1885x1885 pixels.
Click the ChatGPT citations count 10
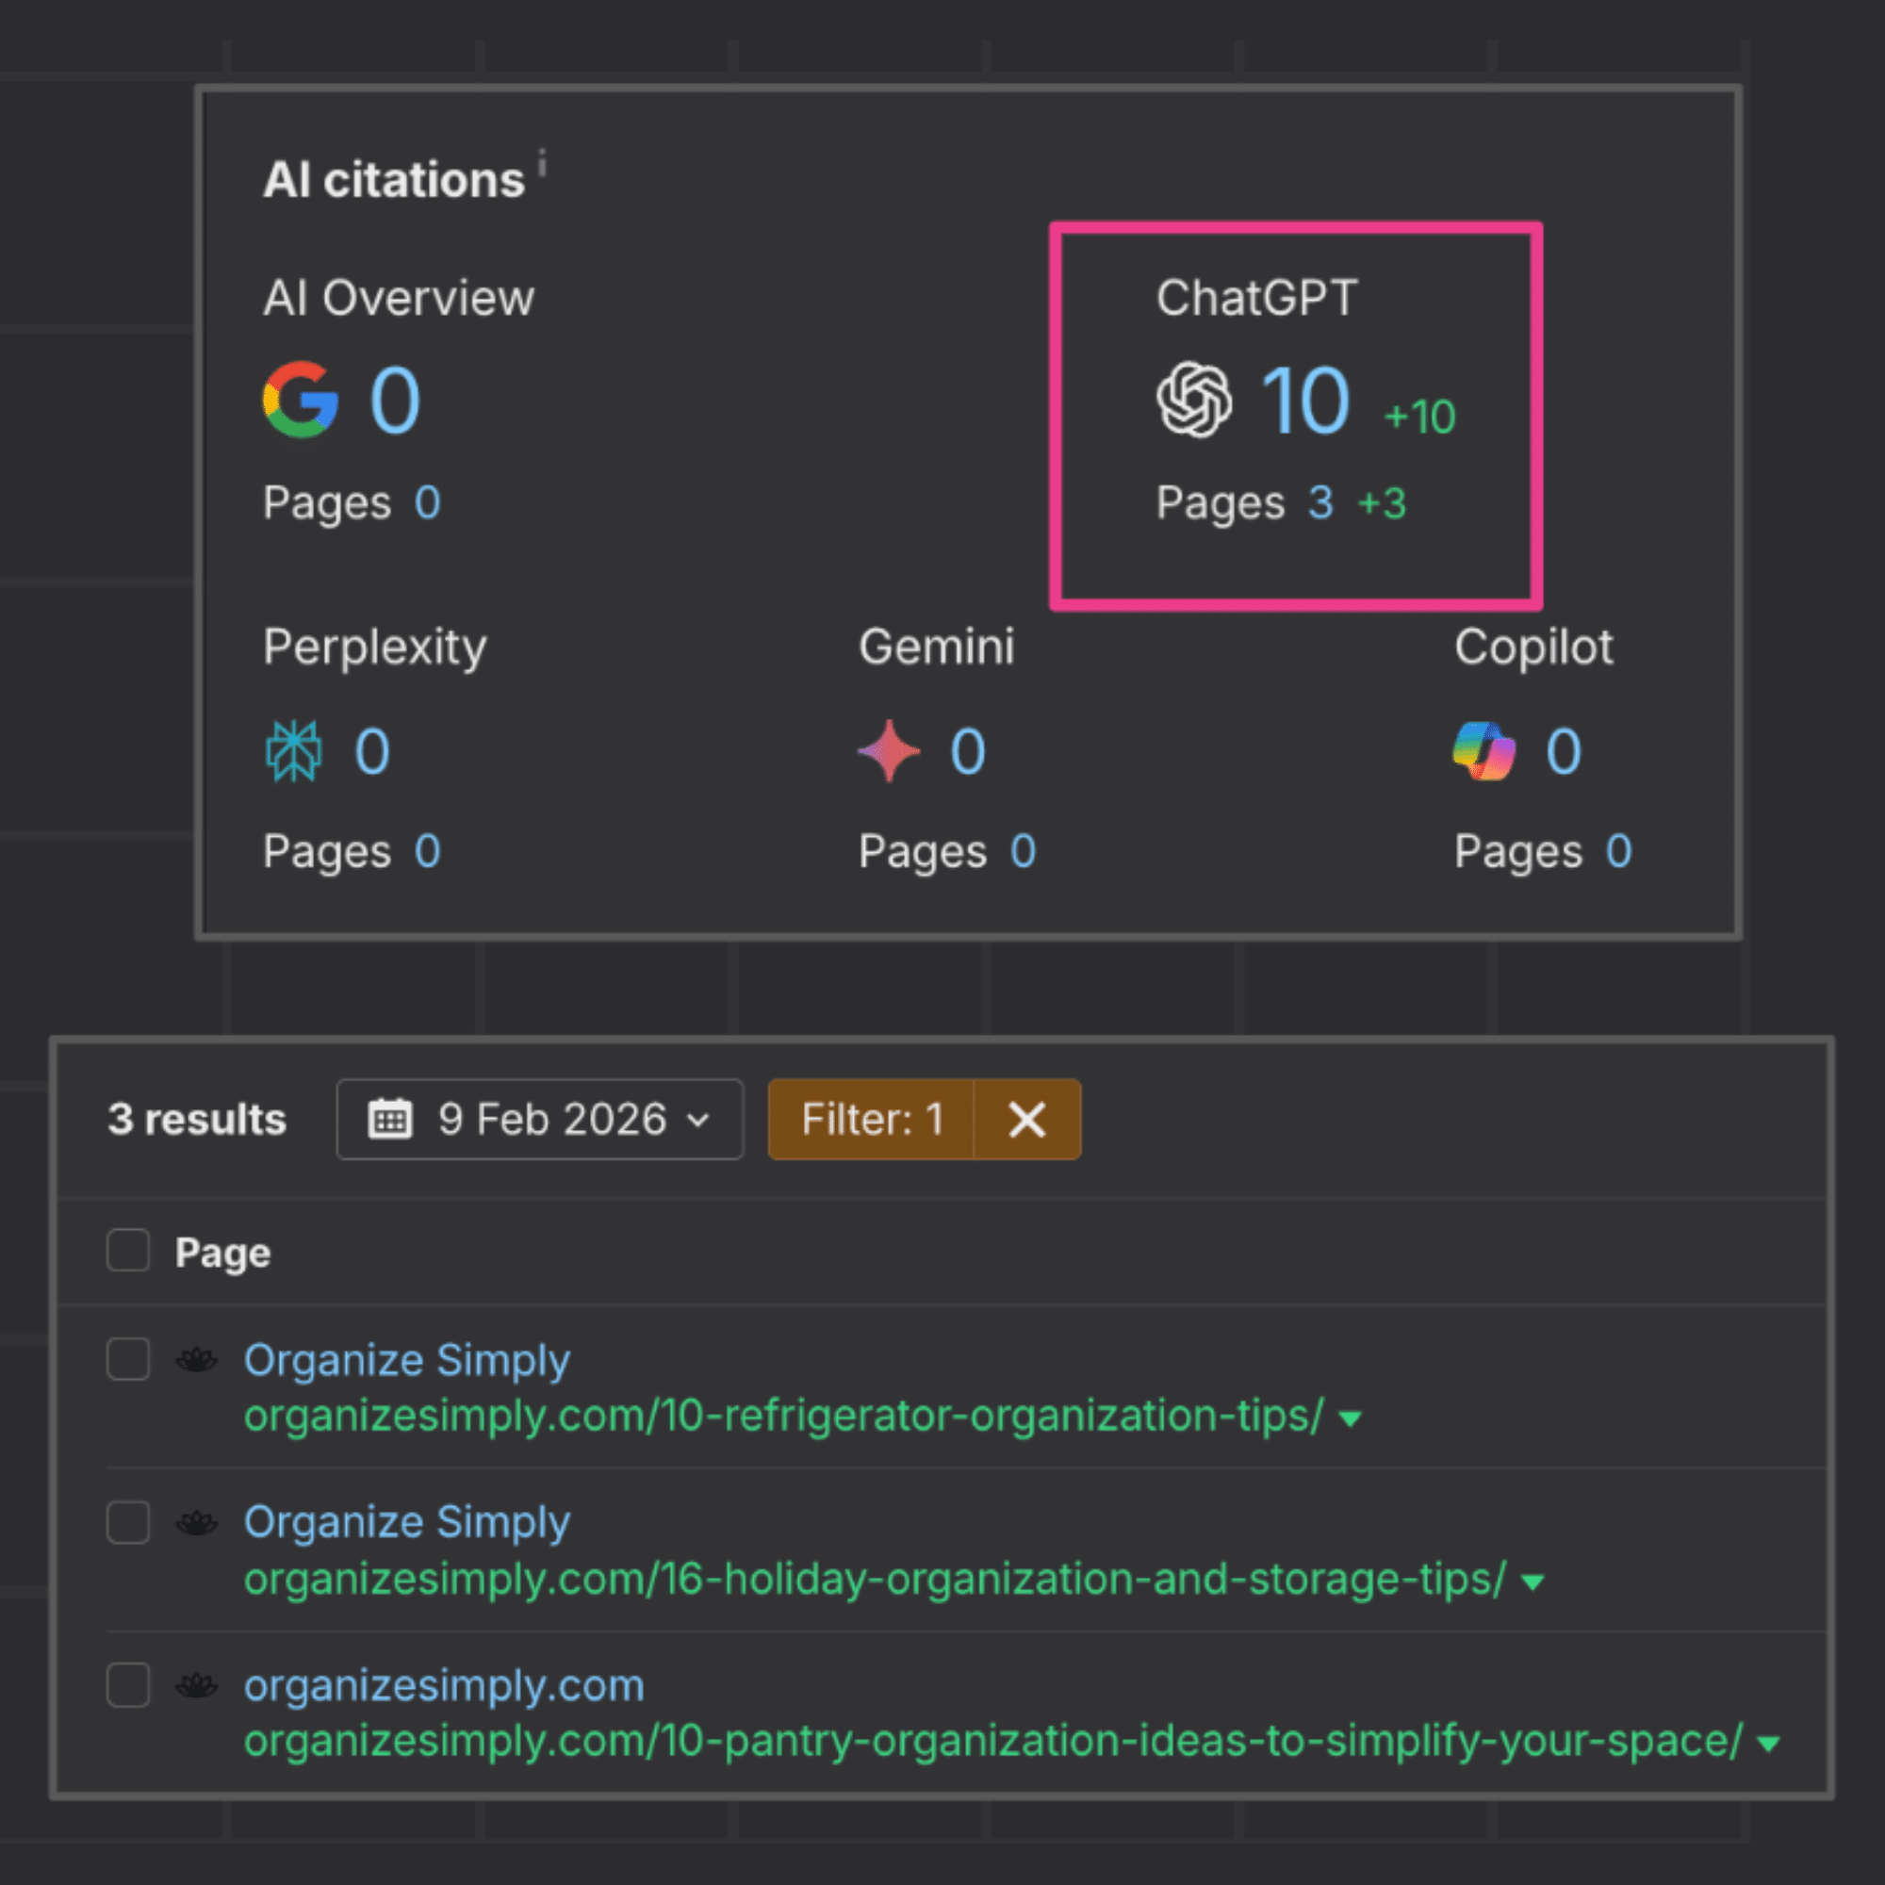coord(1305,400)
